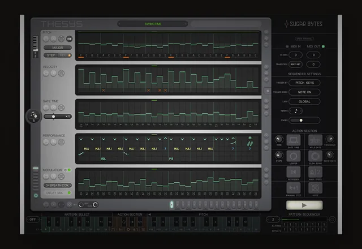Click the green round button below the left meter
The height and width of the screenshot is (249, 362).
point(36,195)
